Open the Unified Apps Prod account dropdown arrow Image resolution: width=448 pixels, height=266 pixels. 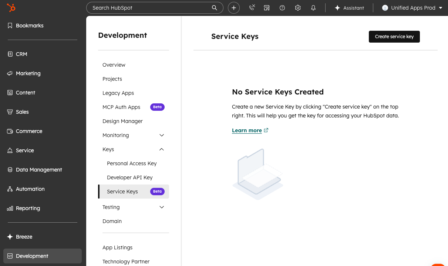(441, 8)
